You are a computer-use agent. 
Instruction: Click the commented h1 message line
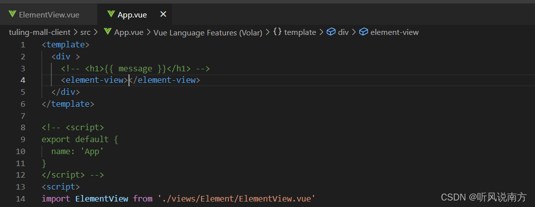point(135,69)
